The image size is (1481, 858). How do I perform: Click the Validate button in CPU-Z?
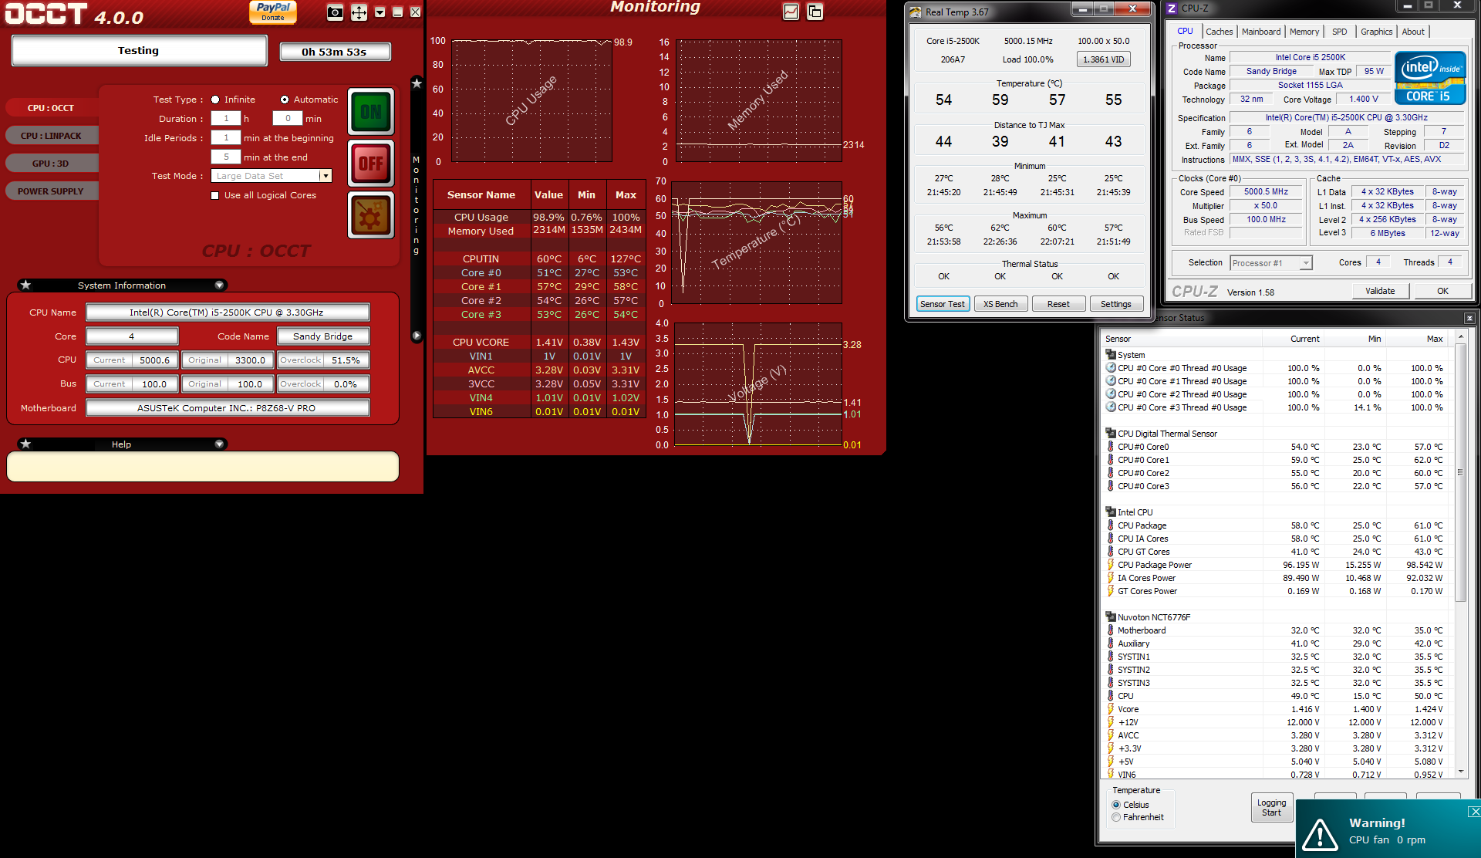coord(1380,291)
